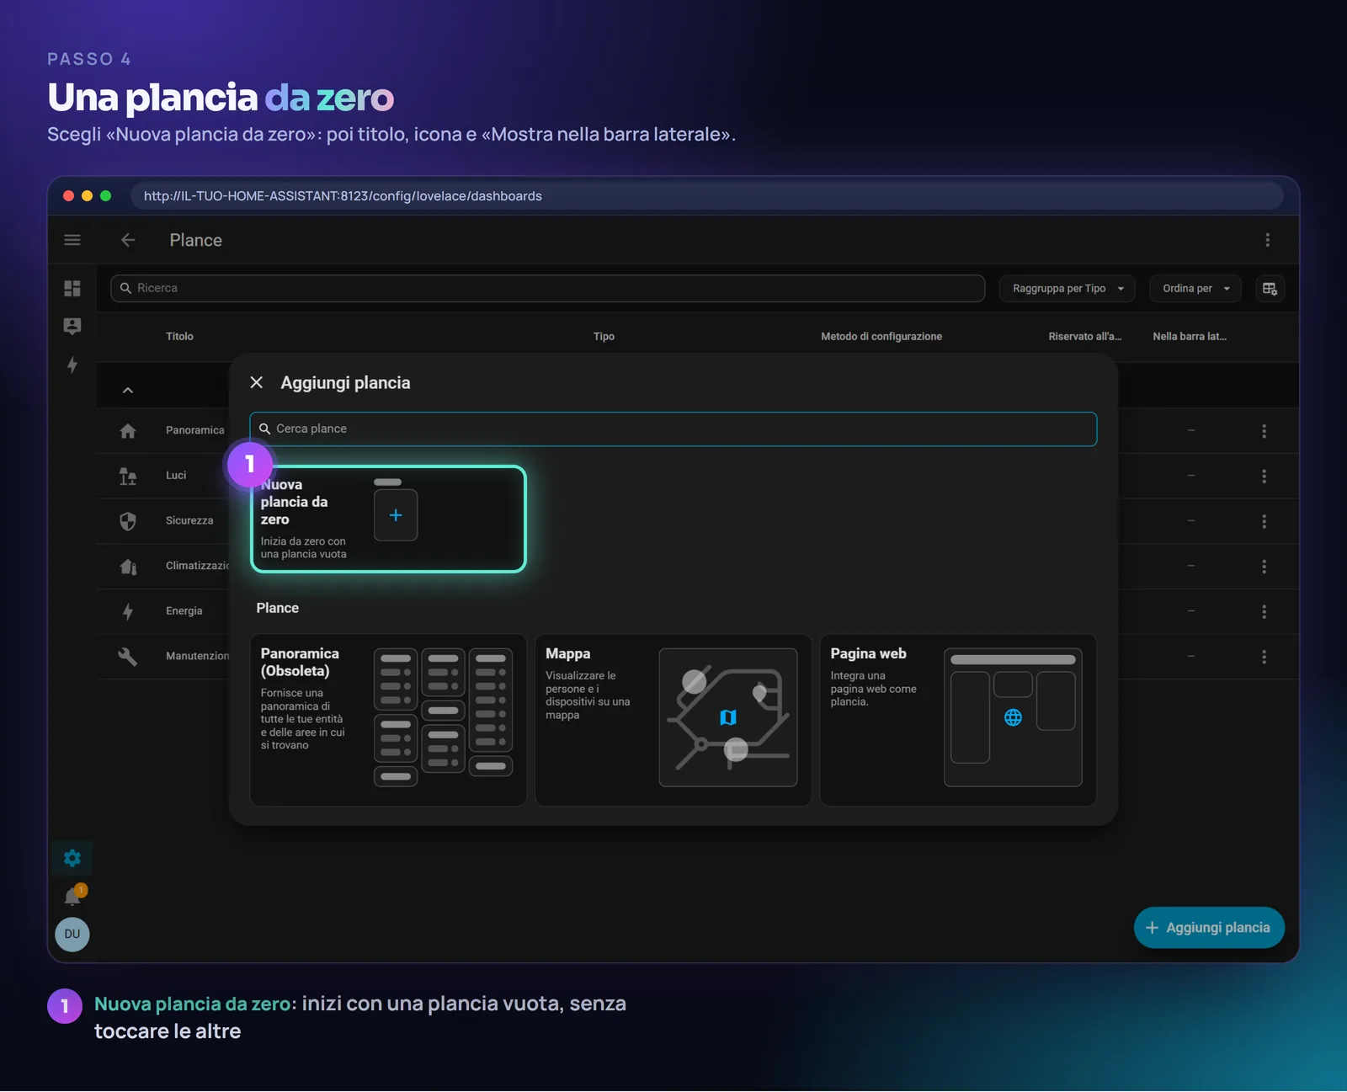Close the Aggiungi plancia dialog
This screenshot has height=1092, width=1347.
coord(257,382)
